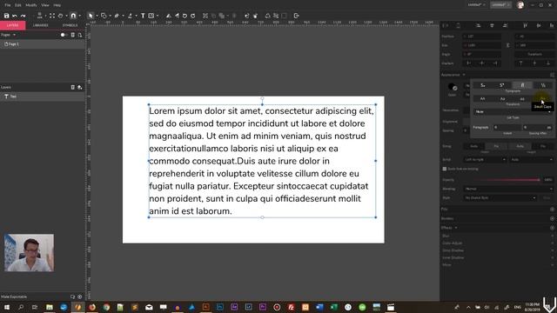557x313 pixels.
Task: Click the Make Exportable label
Action: coord(14,296)
